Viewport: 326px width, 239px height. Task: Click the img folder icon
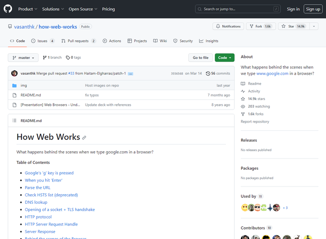click(14, 86)
